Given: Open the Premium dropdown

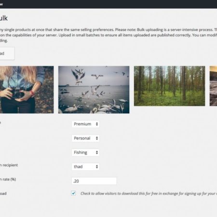Looking at the screenshot, I should point(85,124).
